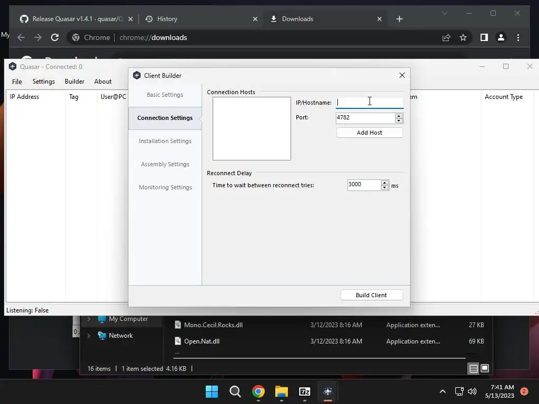
Task: Select the Mono.Cecil.Rocks.dll file
Action: click(213, 325)
